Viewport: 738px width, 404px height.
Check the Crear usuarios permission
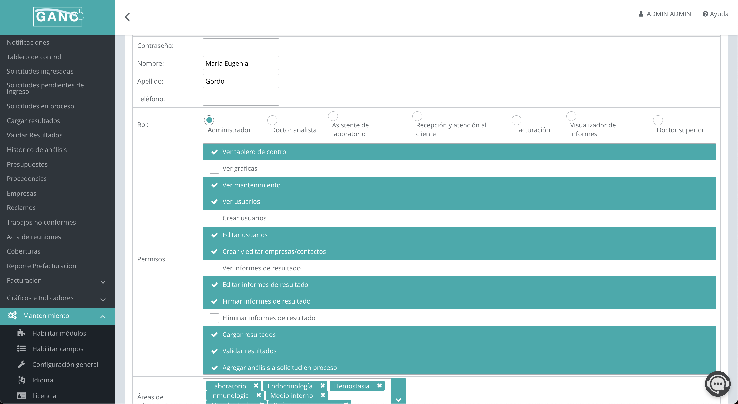(x=214, y=218)
